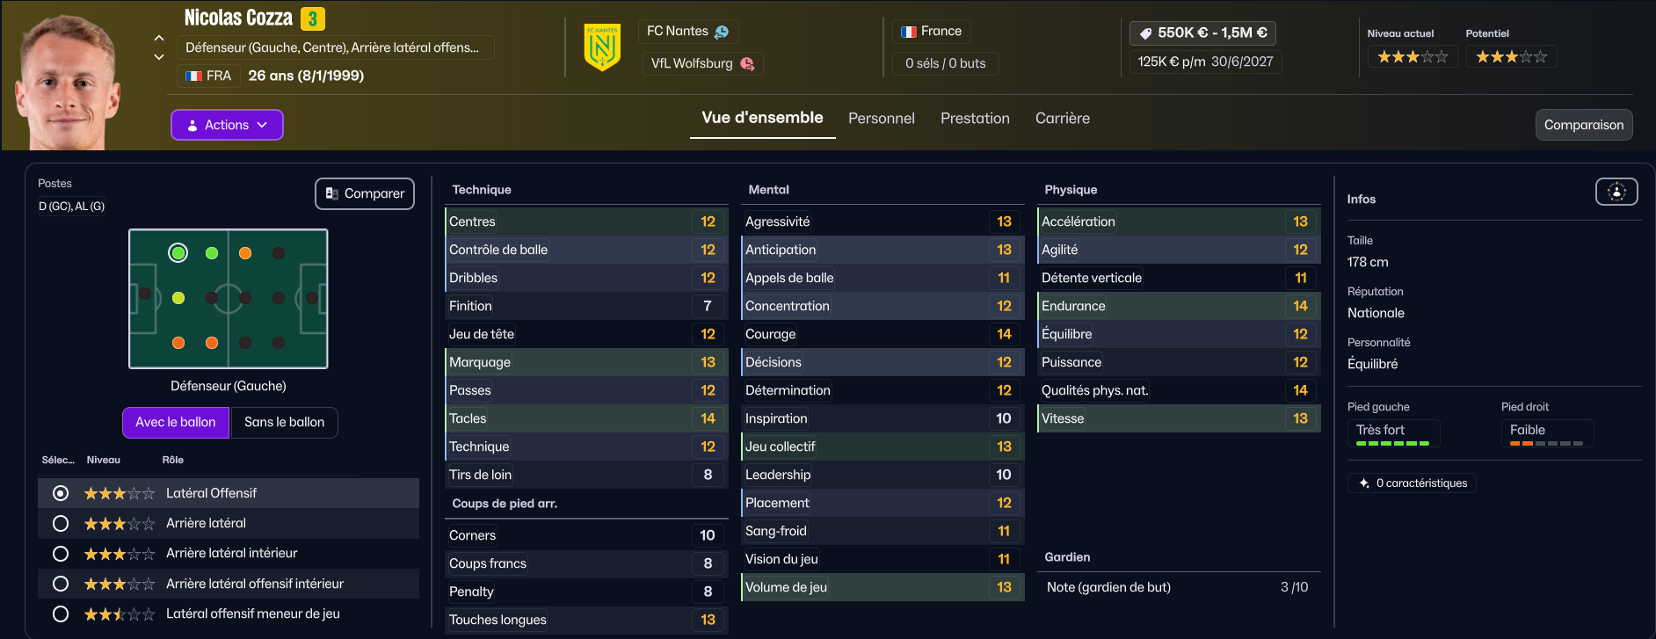This screenshot has height=639, width=1656.
Task: Switch to the Personnel tab
Action: tap(881, 119)
